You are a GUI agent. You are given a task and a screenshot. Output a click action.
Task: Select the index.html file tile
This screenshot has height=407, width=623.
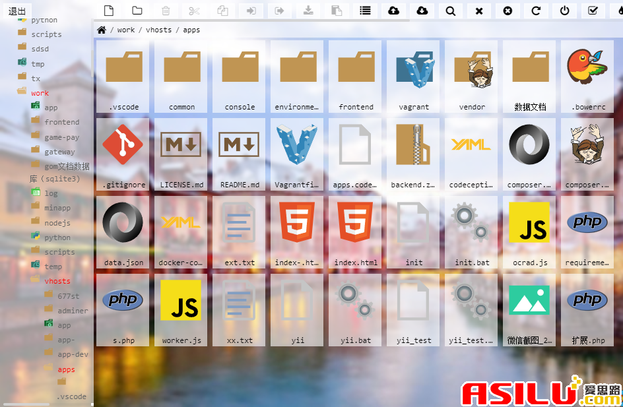(356, 232)
